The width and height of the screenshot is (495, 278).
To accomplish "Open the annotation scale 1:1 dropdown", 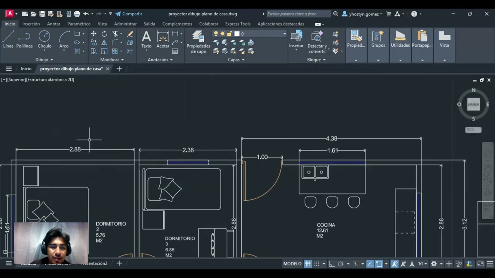I will (422, 264).
